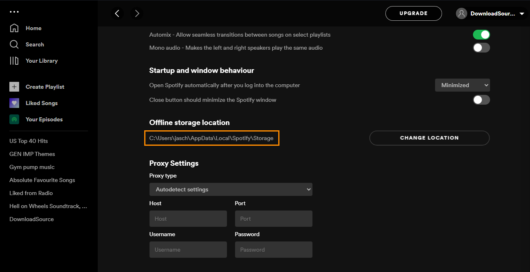Select the Gym pump music playlist
The image size is (530, 272).
click(32, 167)
